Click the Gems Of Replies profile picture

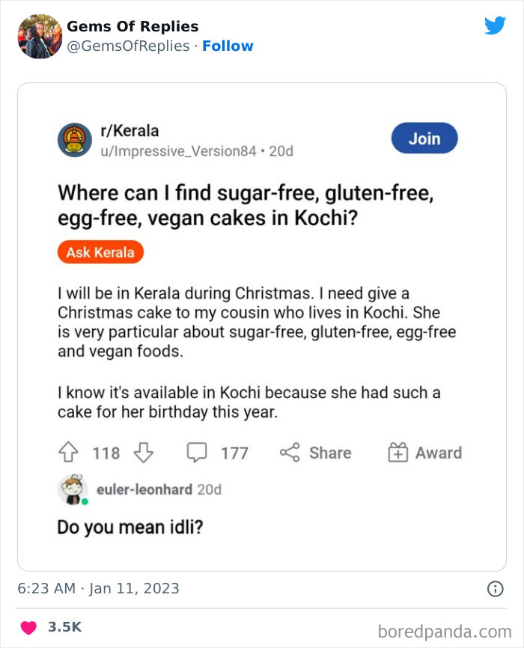40,37
